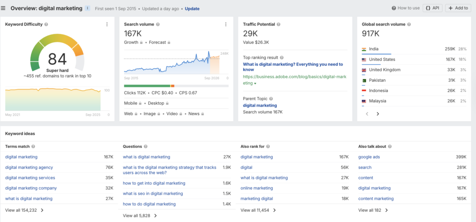476x222 pixels.
Task: Open Parent Topic digital marketing link
Action: [x=260, y=105]
